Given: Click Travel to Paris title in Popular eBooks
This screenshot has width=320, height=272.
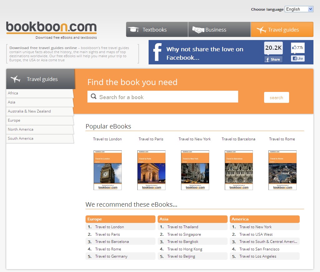Looking at the screenshot, I should click(x=151, y=139).
